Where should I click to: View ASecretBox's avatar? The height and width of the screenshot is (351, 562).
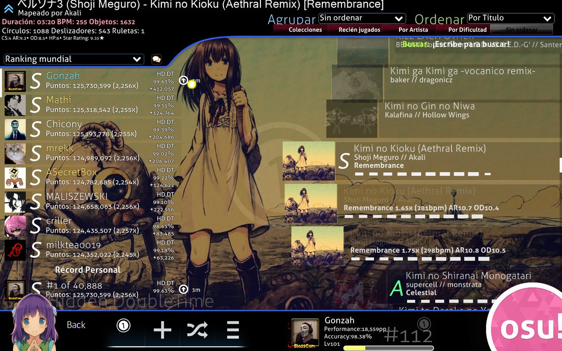[x=15, y=178]
